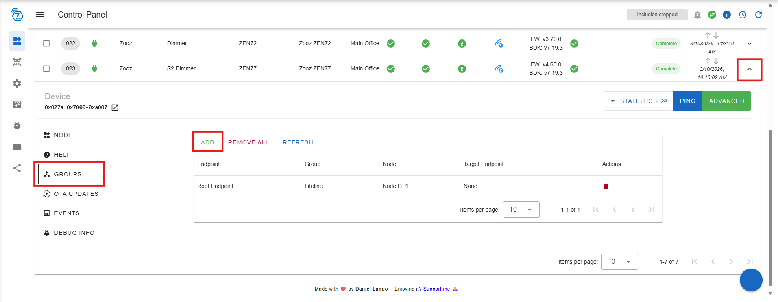
Task: Select checkbox for node 022
Action: click(46, 44)
